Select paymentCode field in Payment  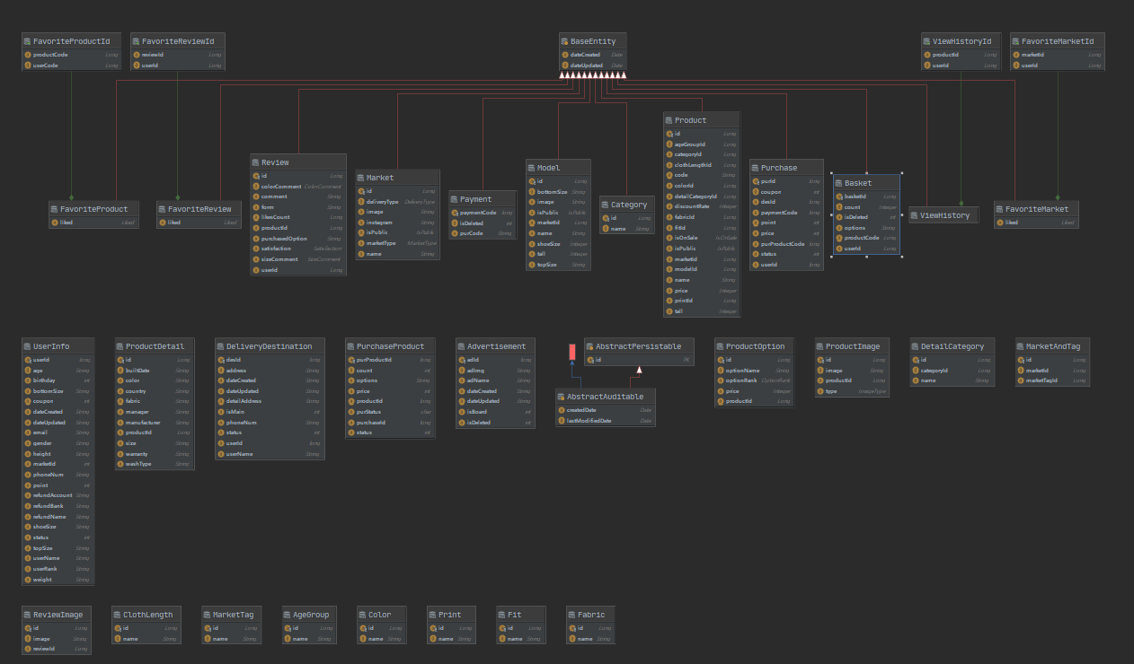point(478,213)
